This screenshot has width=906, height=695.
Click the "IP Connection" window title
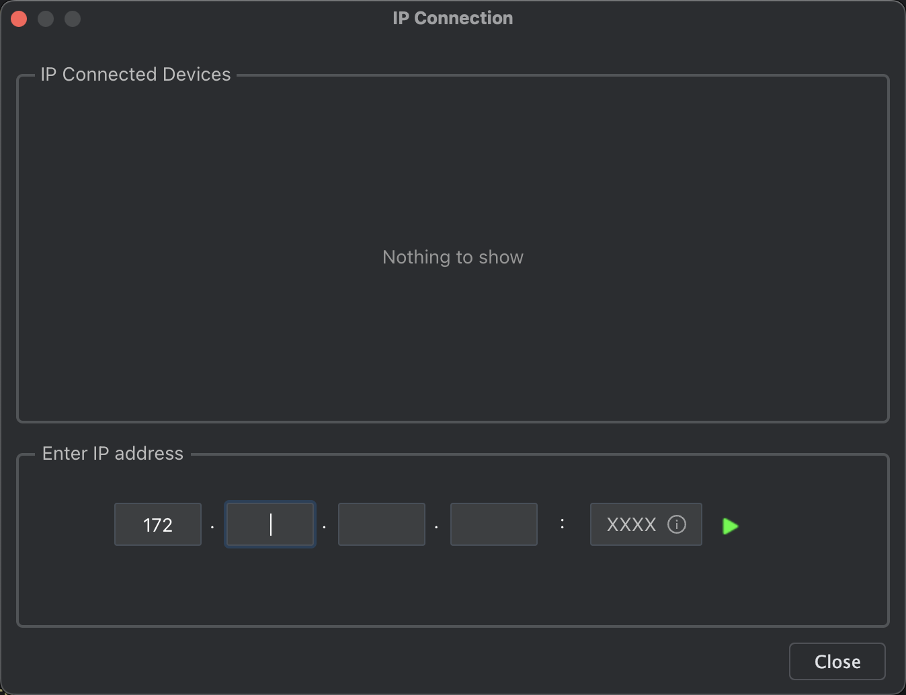(x=453, y=18)
